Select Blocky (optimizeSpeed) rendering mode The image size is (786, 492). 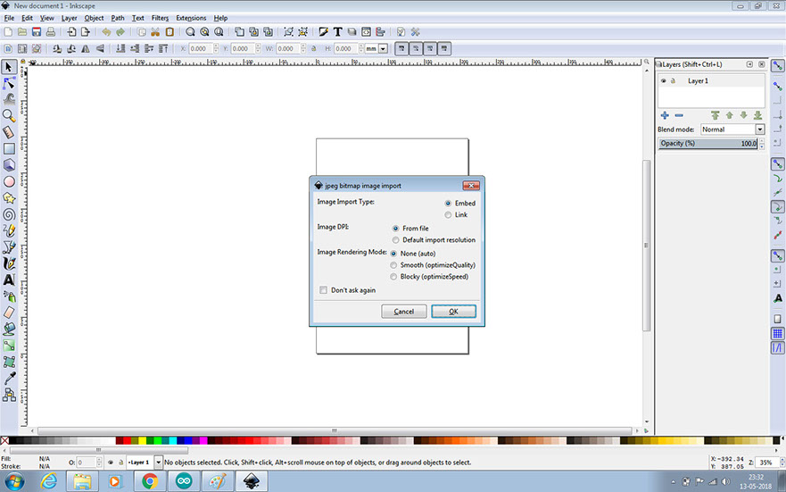(393, 276)
